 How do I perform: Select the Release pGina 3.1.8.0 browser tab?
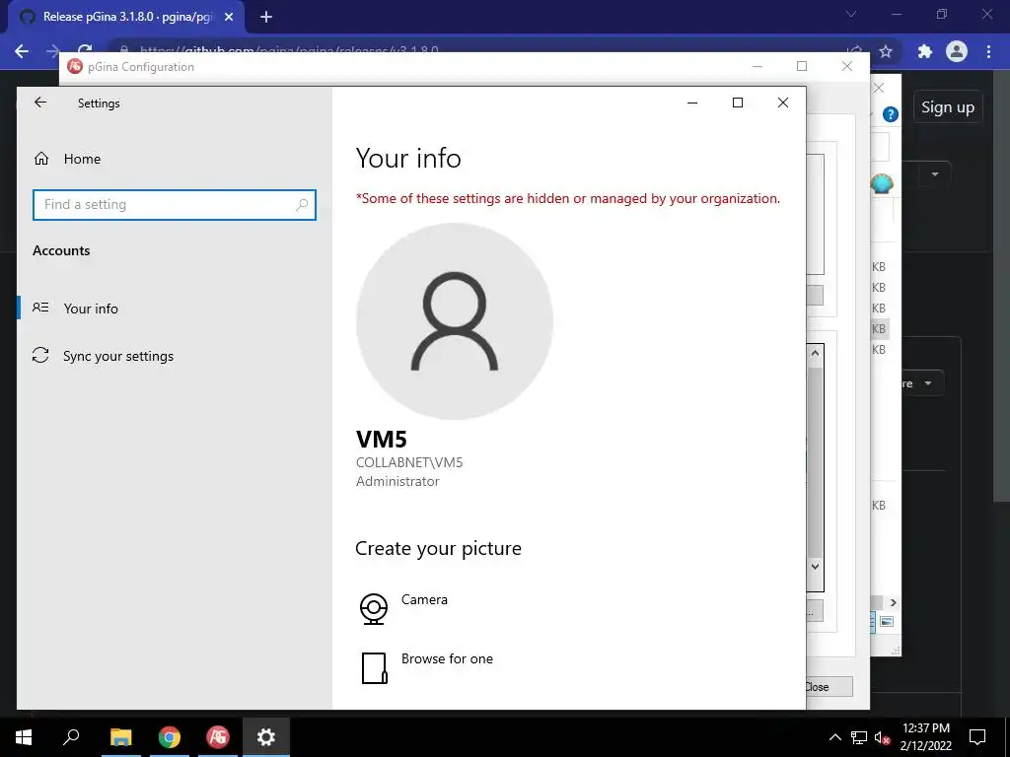pos(125,17)
